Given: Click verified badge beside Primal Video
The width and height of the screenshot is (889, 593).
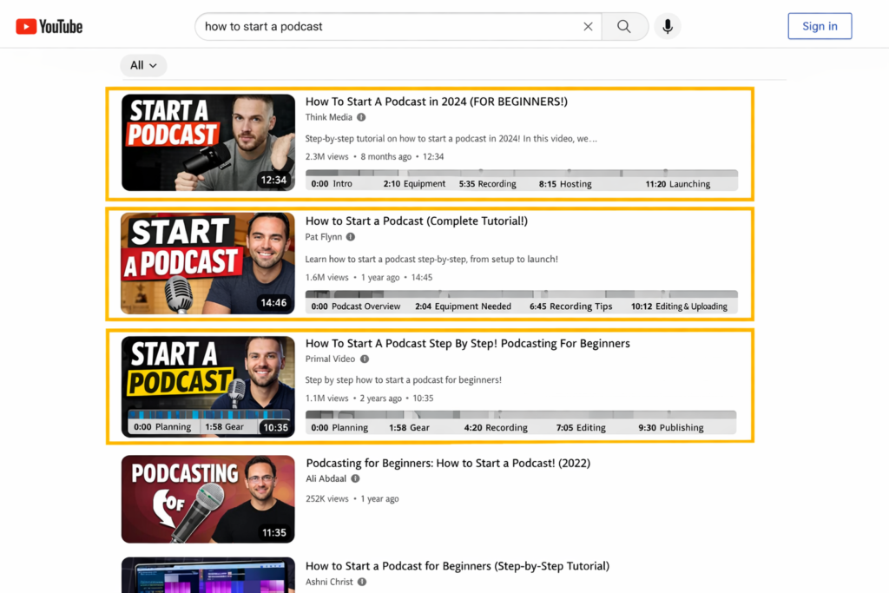Looking at the screenshot, I should click(x=365, y=359).
